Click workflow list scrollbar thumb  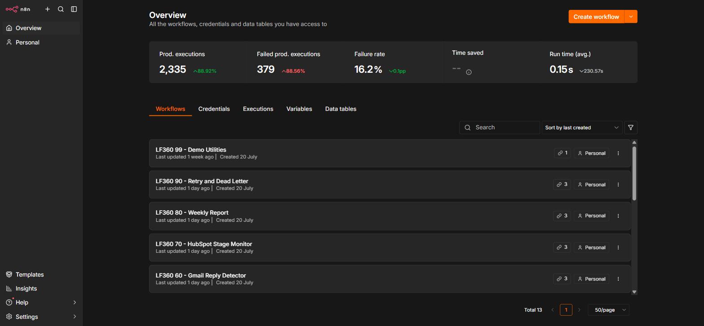[634, 173]
